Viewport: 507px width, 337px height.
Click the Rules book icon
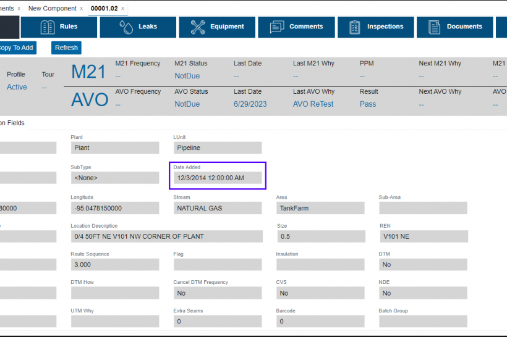point(48,27)
